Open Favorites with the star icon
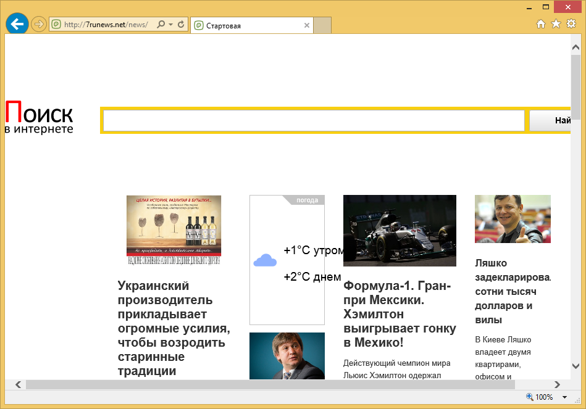The width and height of the screenshot is (586, 409). coord(556,24)
